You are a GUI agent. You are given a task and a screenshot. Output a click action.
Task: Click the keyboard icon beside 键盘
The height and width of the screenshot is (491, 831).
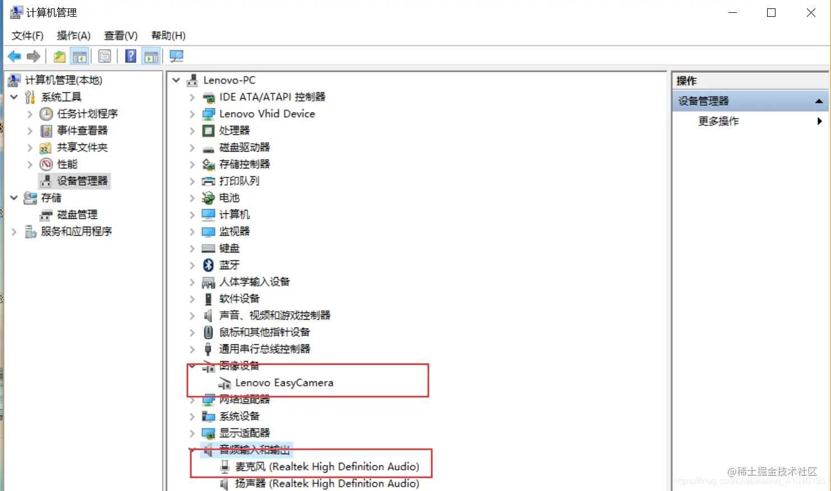click(x=208, y=249)
